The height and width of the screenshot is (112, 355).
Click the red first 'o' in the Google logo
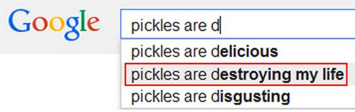tap(40, 24)
